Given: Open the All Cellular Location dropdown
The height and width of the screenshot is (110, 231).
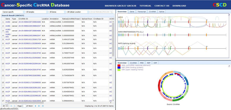Looking at the screenshot, I should click(x=78, y=12).
